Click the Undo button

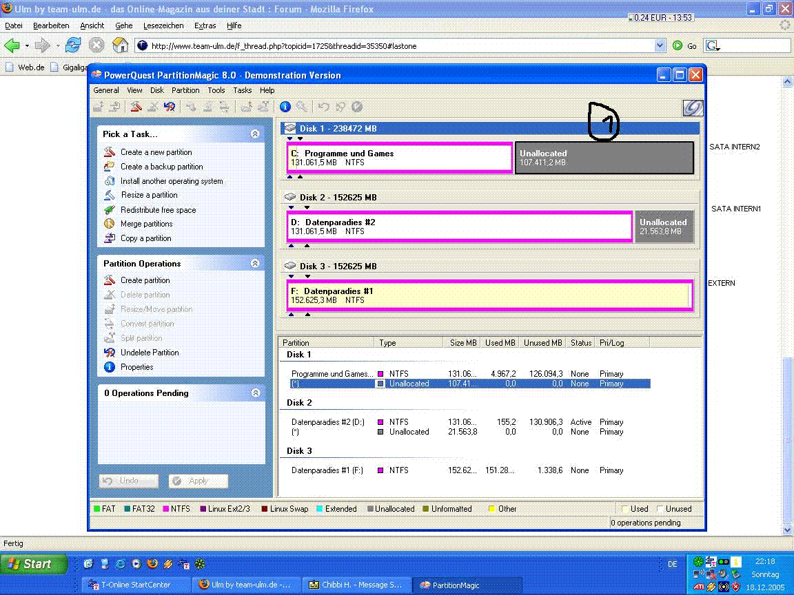click(x=129, y=481)
